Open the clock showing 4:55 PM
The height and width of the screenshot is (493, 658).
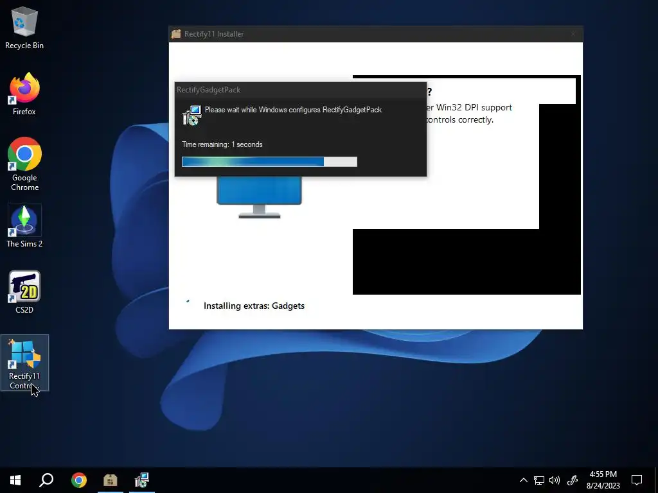(603, 474)
